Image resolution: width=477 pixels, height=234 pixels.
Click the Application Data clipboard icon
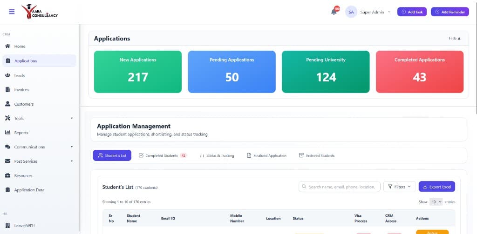[8, 190]
